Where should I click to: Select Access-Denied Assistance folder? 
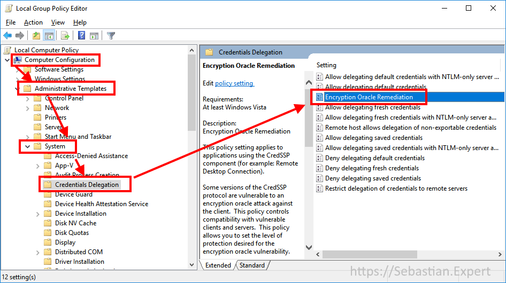(91, 156)
